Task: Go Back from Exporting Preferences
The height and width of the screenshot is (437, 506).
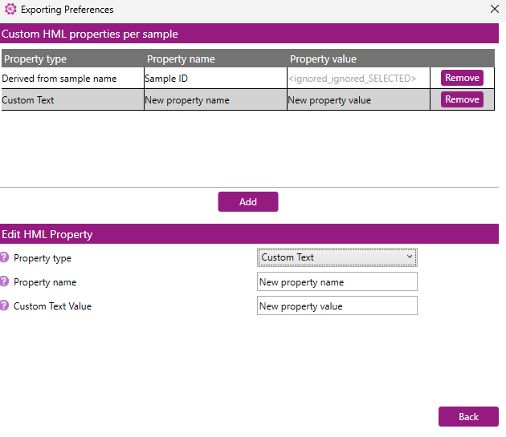Action: 468,417
